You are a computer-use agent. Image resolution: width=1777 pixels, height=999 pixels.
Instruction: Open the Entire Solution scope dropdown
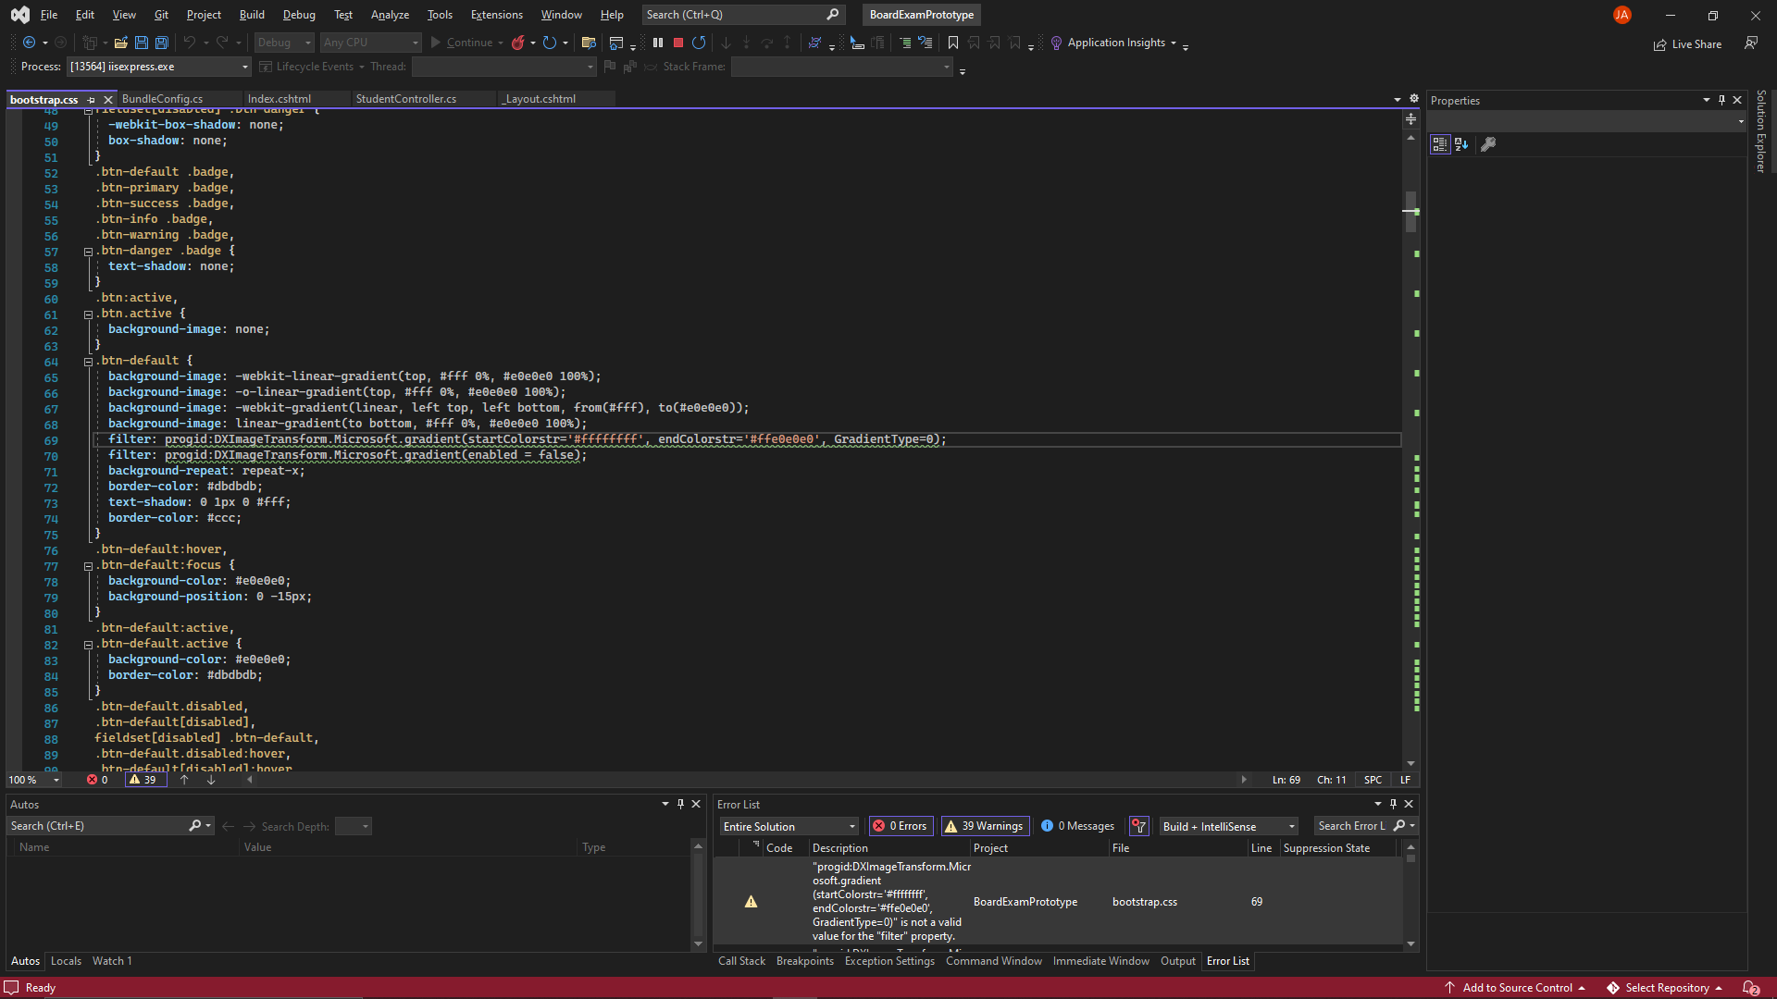789,826
